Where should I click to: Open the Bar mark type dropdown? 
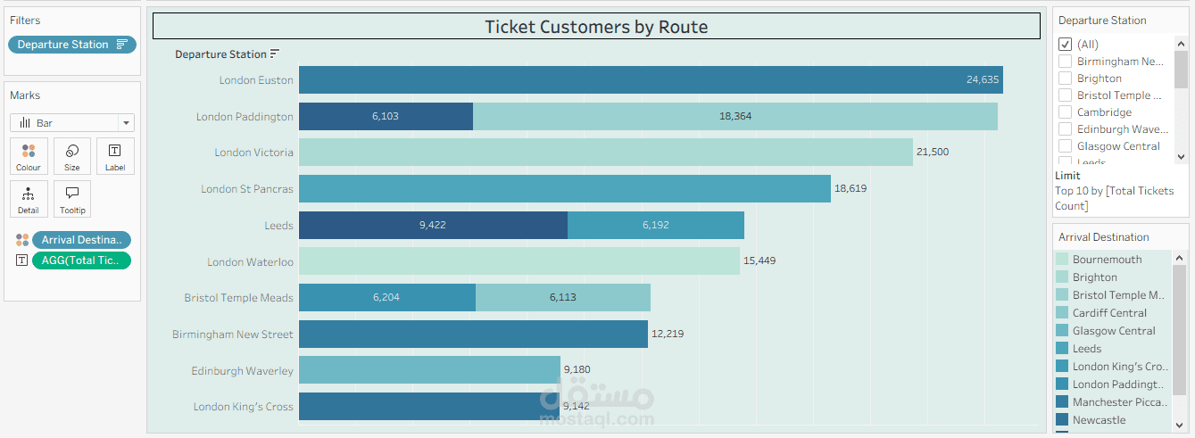[x=72, y=123]
